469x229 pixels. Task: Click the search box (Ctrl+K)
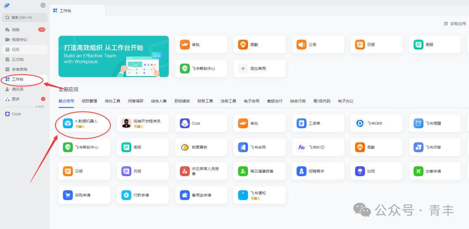25,18
